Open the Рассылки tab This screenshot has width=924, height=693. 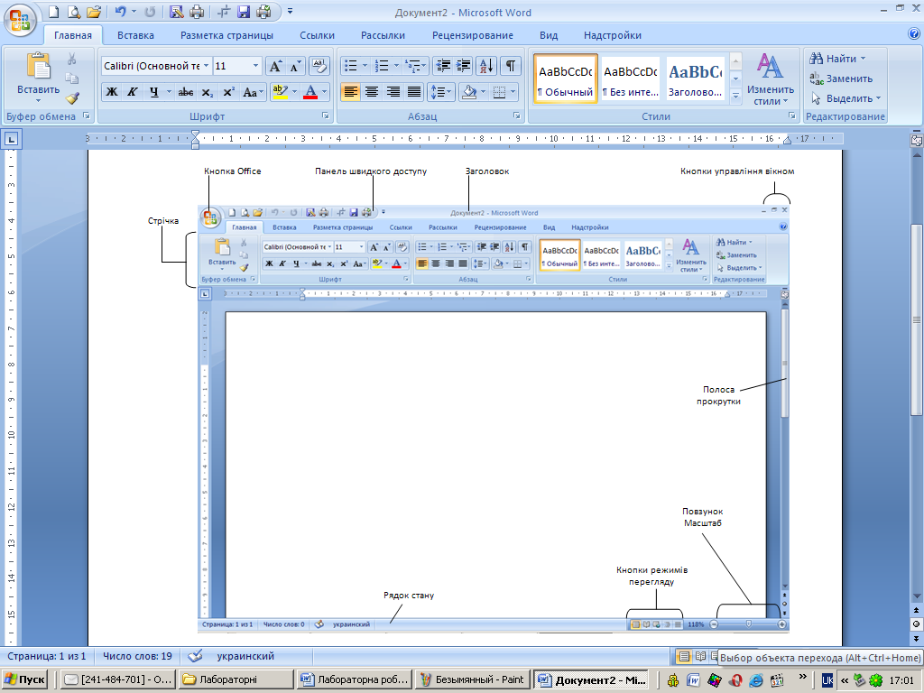click(383, 35)
